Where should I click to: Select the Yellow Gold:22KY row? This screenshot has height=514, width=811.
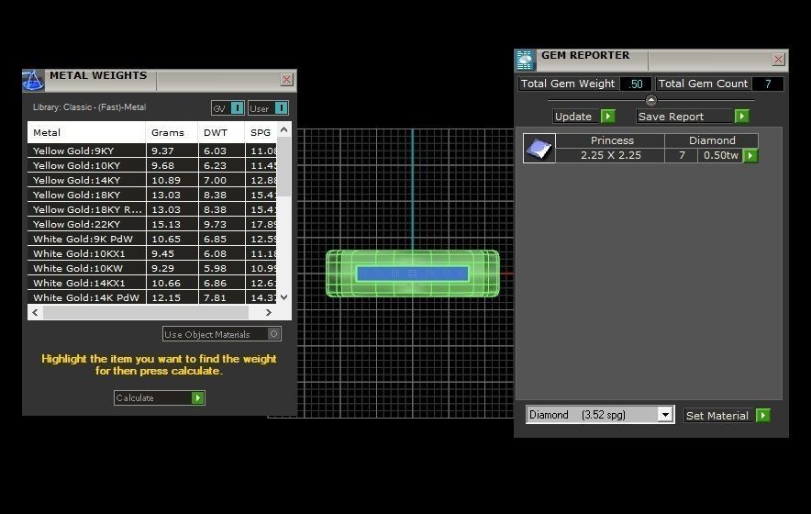tap(152, 224)
